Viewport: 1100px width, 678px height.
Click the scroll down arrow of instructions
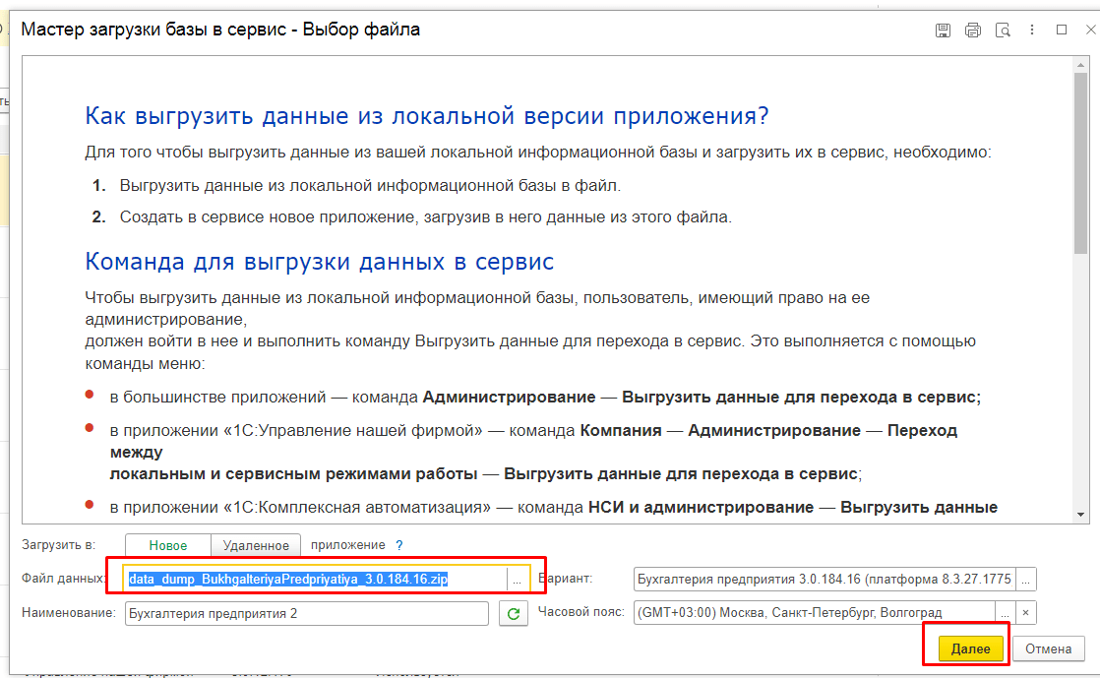[x=1080, y=515]
